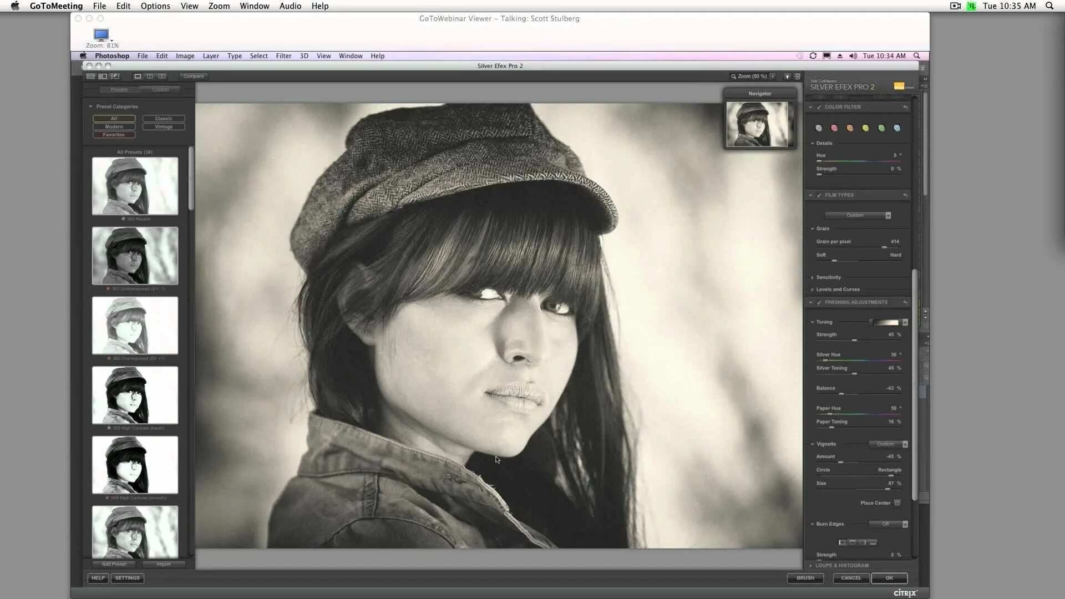Collapse the Preset Categories section
The height and width of the screenshot is (599, 1065).
(90, 106)
